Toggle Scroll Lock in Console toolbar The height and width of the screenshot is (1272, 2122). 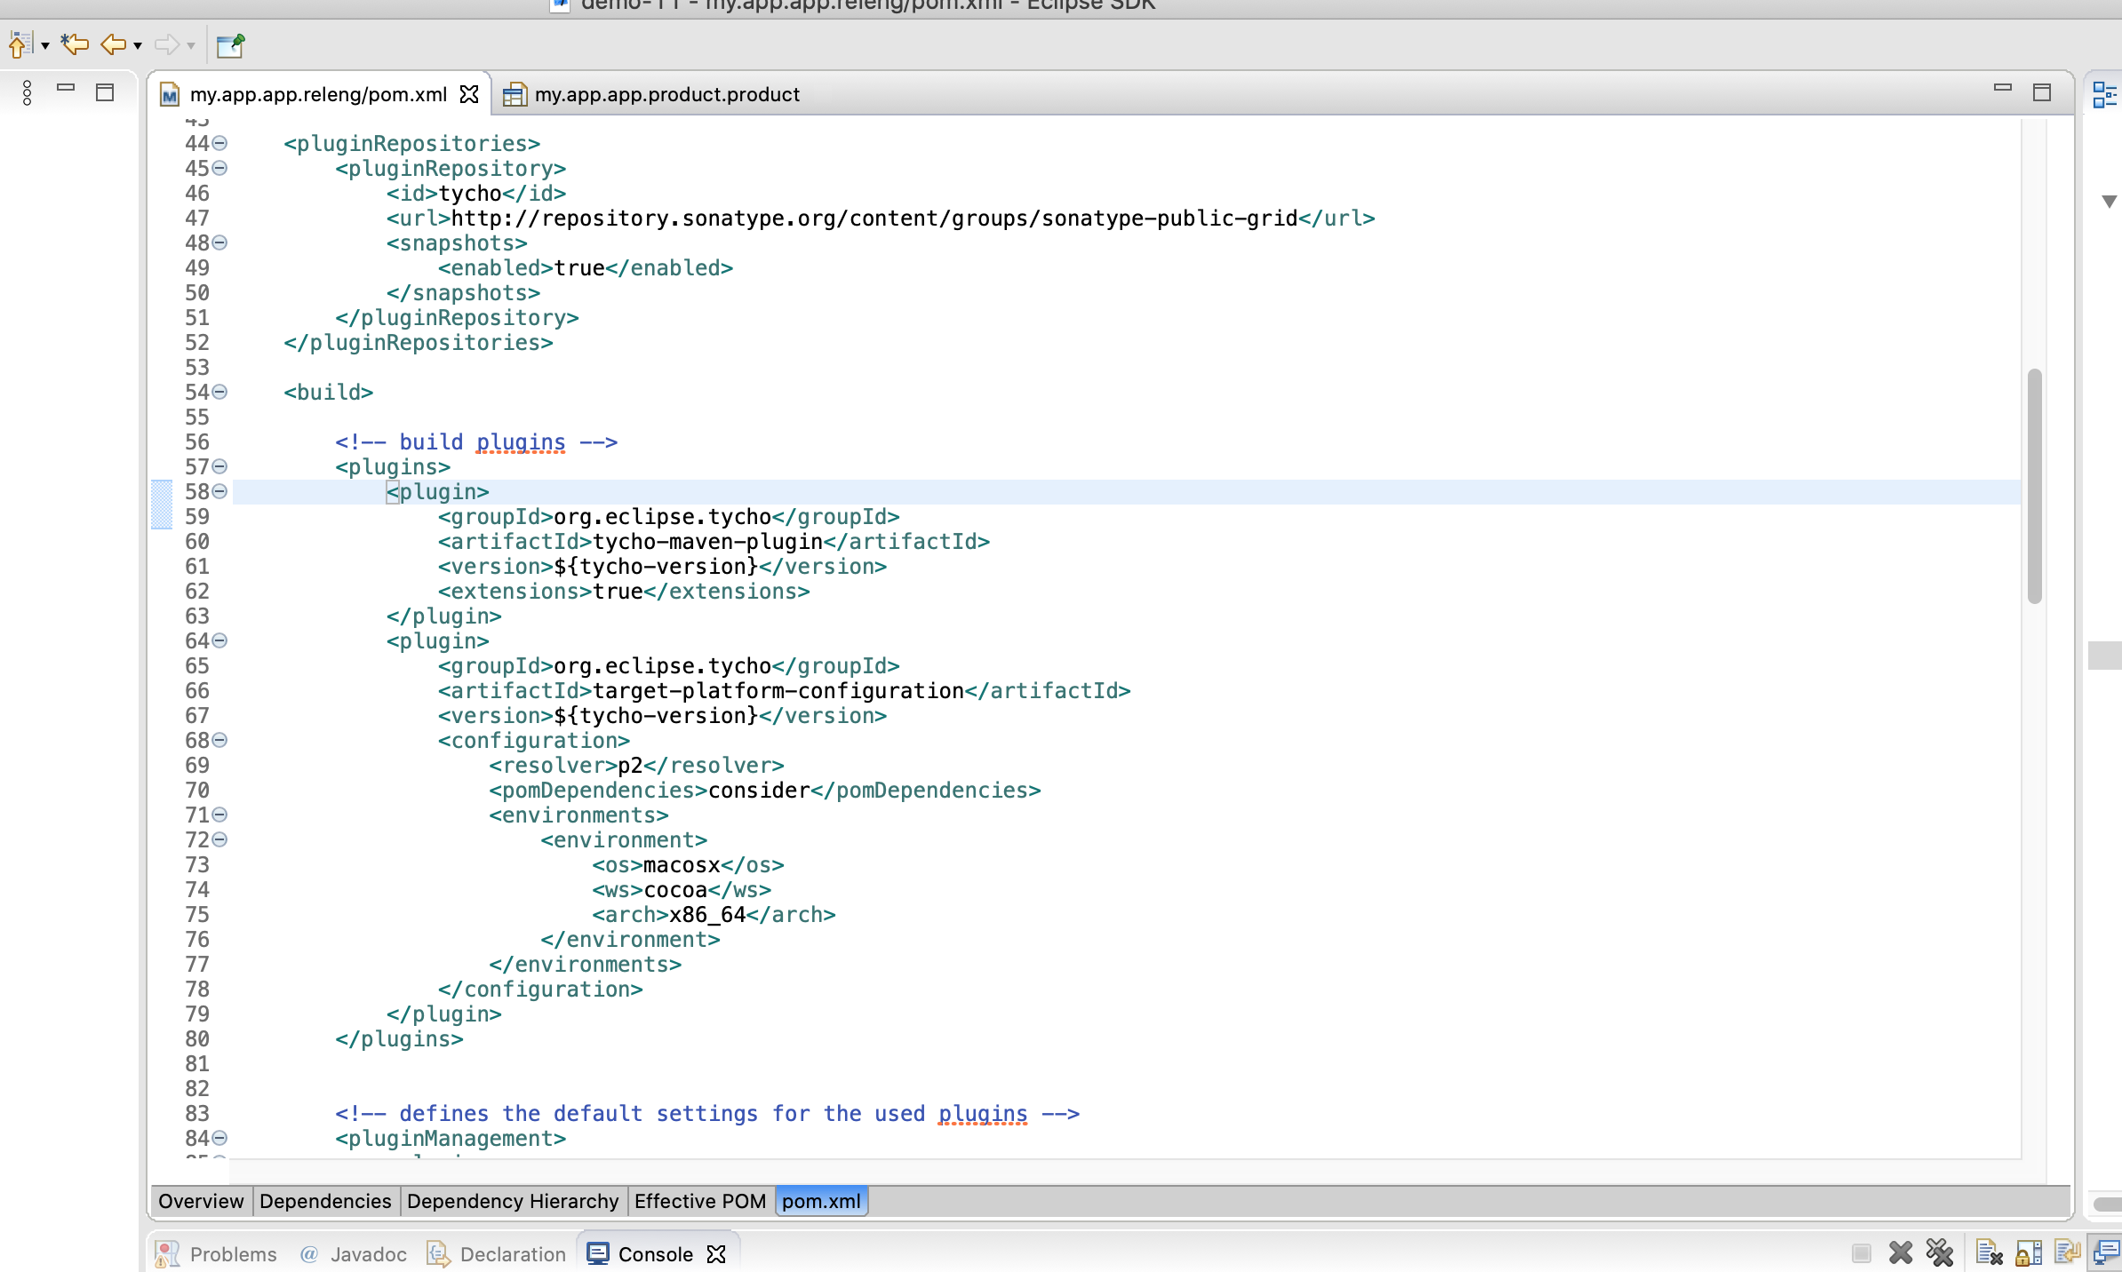click(2029, 1253)
